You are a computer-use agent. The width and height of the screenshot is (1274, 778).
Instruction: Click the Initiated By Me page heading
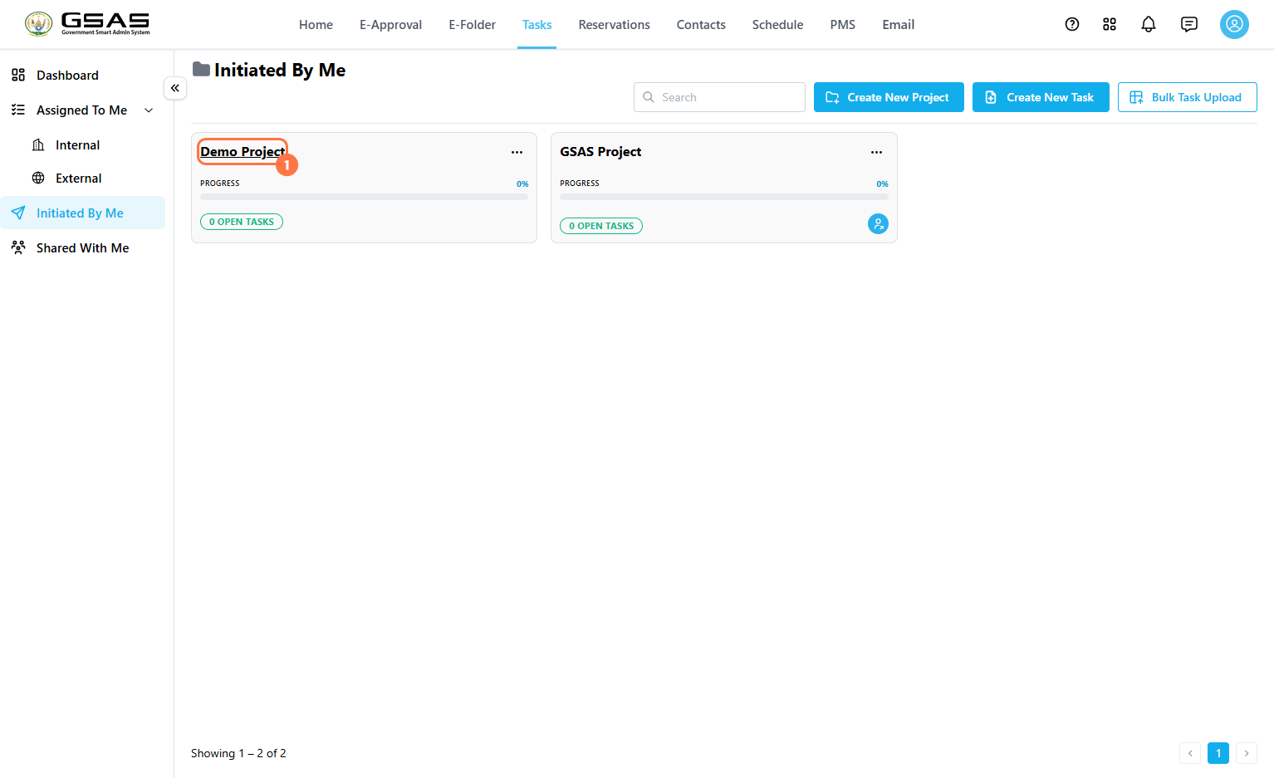coord(280,70)
